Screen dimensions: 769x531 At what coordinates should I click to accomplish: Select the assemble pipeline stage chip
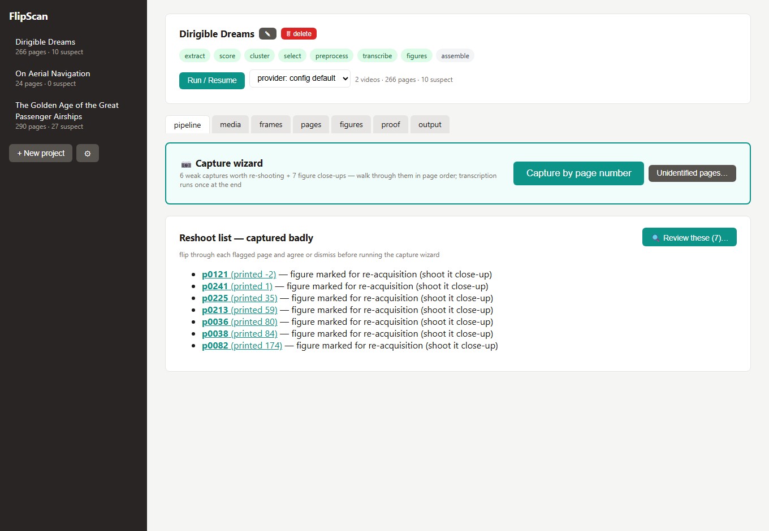(x=455, y=55)
